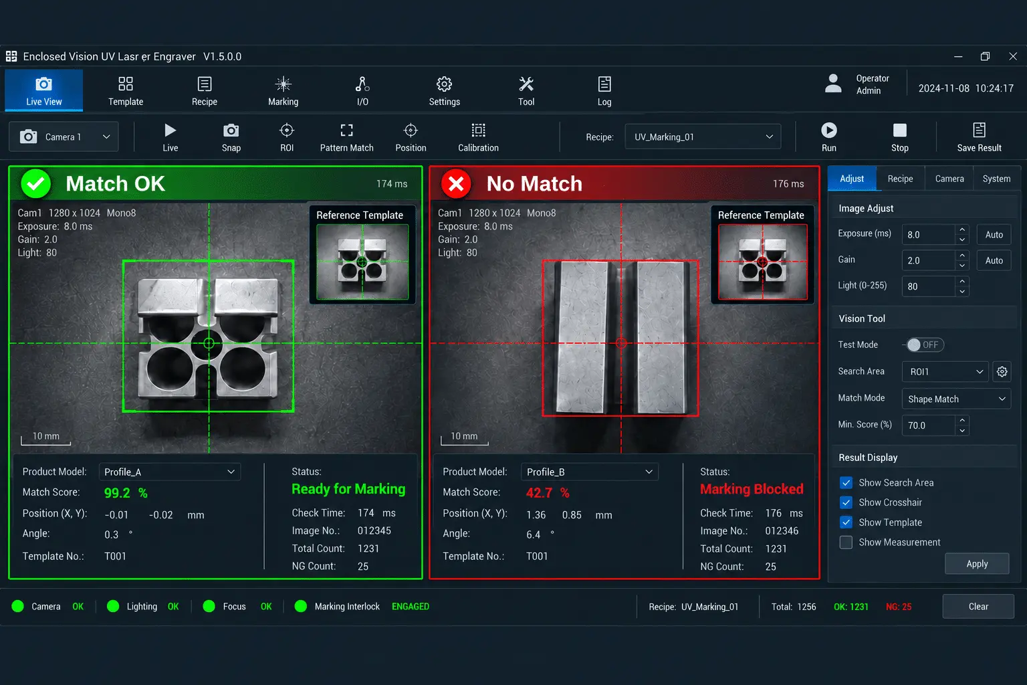
Task: Click Auto button for Gain
Action: click(994, 261)
